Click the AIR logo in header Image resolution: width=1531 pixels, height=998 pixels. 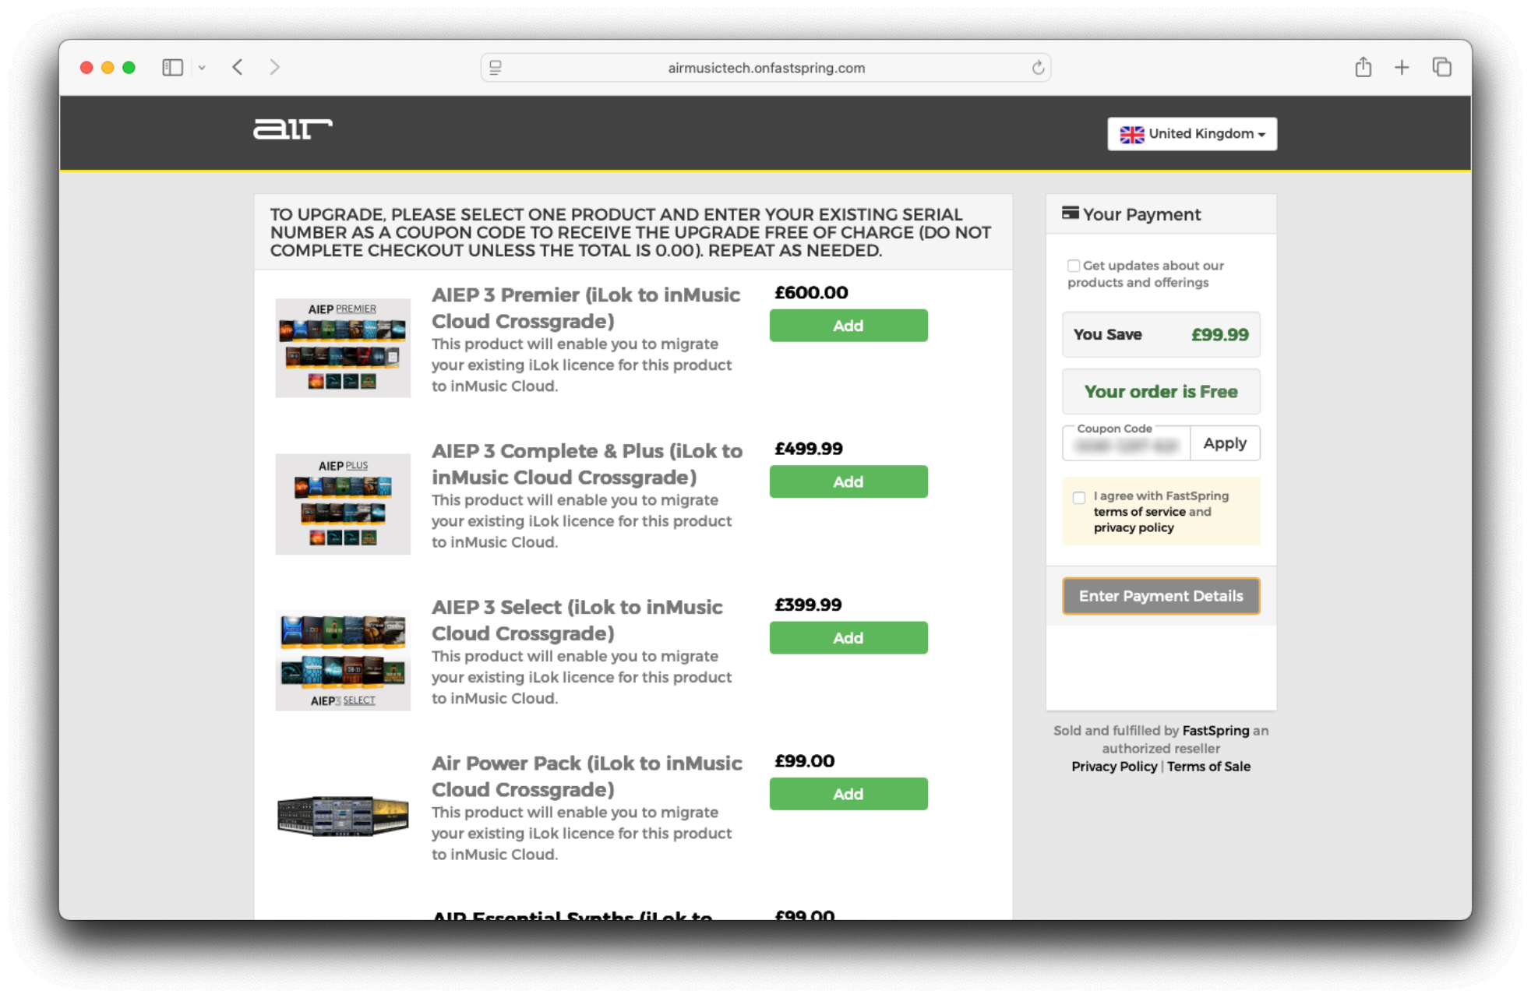[292, 129]
